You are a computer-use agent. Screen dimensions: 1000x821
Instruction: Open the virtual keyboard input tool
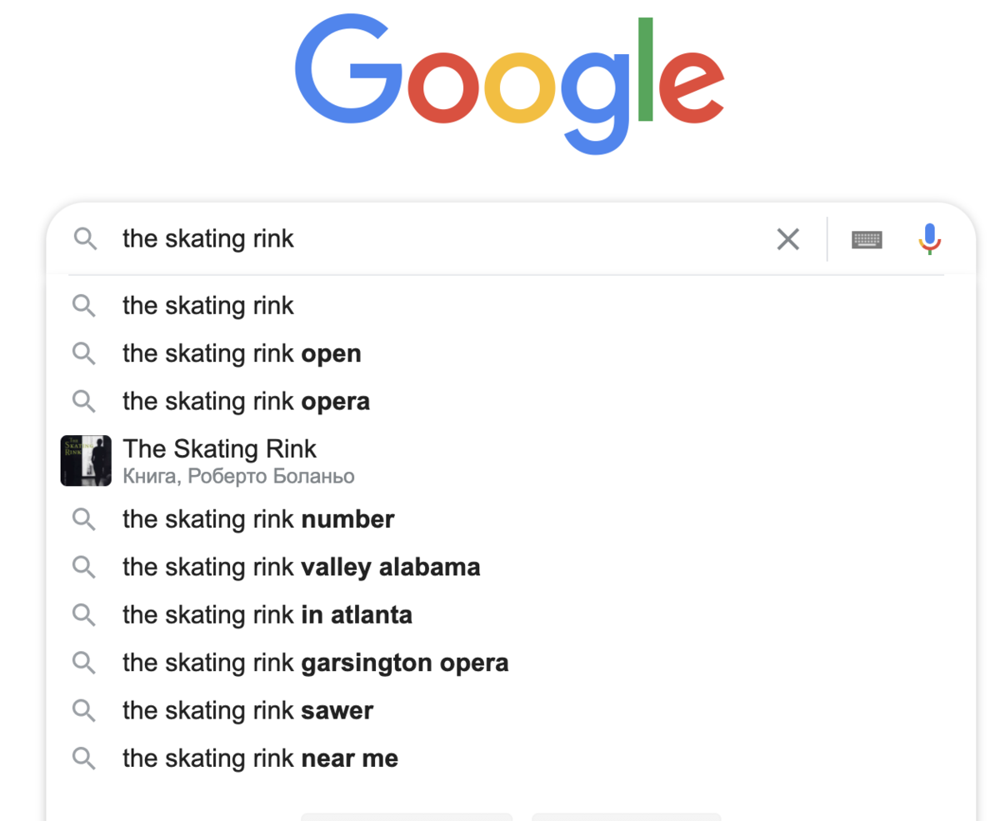pyautogui.click(x=867, y=240)
